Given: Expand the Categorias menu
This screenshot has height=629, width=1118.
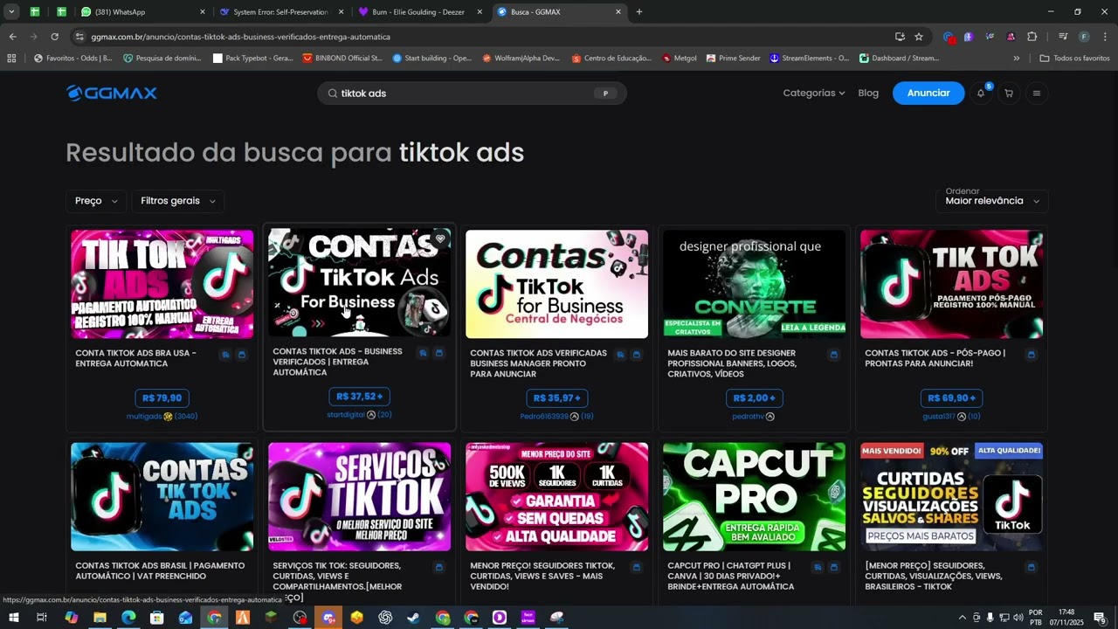Looking at the screenshot, I should pyautogui.click(x=814, y=93).
